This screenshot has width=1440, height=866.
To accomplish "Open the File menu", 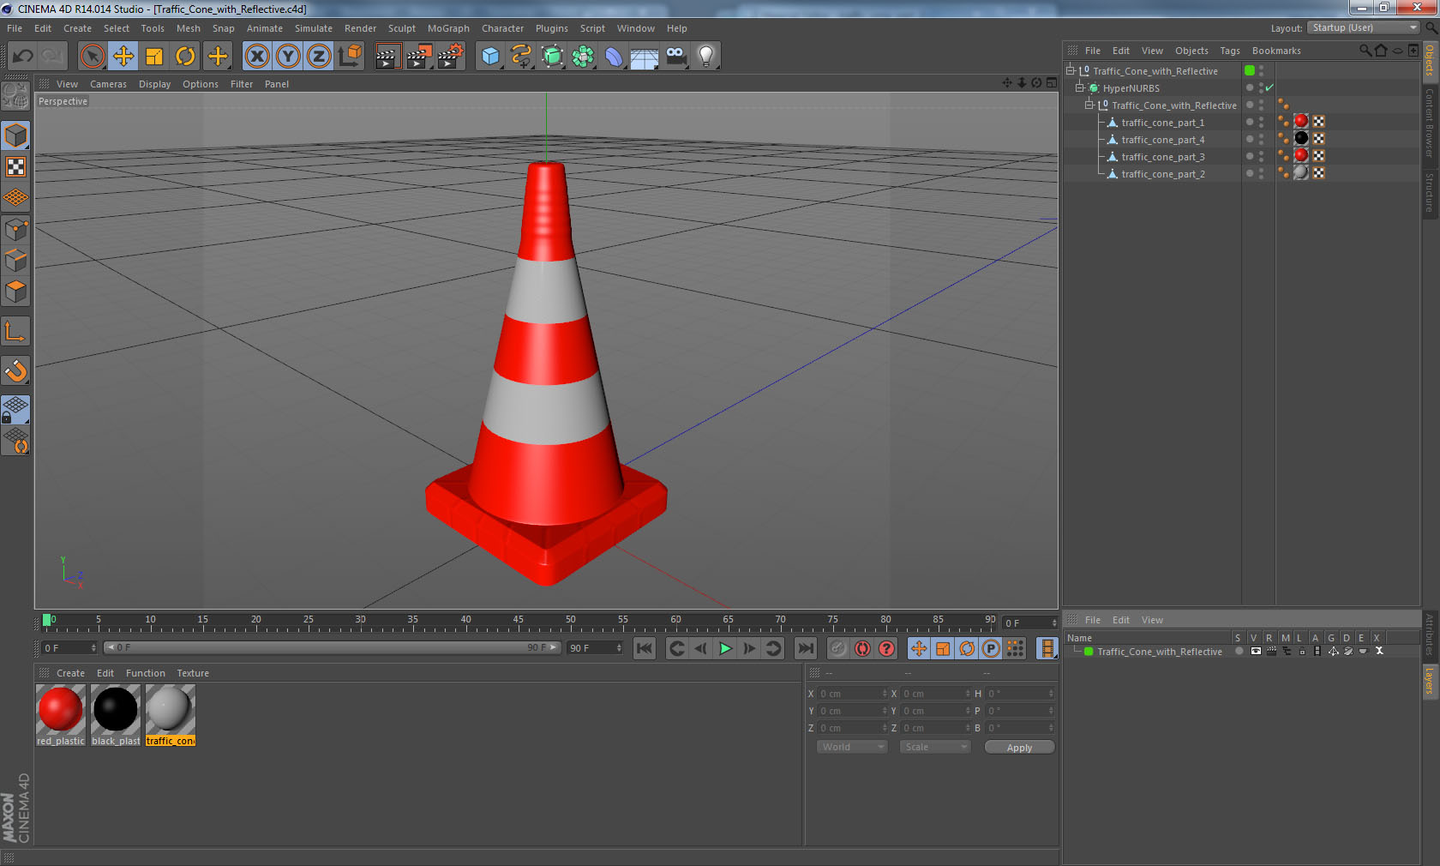I will pos(15,28).
